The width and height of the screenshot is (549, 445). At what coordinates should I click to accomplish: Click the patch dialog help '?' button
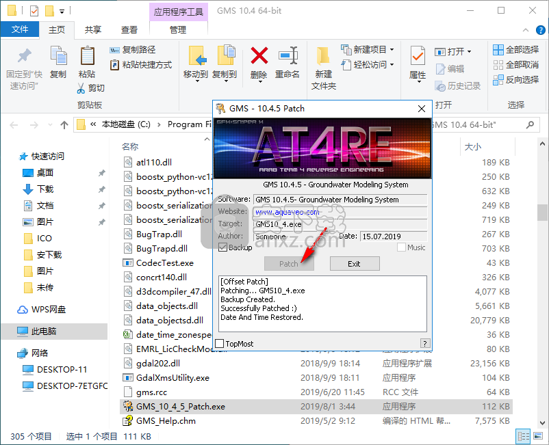coord(424,343)
